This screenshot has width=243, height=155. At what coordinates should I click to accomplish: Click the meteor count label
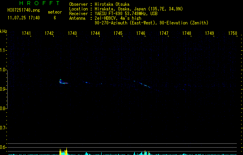(x=55, y=12)
